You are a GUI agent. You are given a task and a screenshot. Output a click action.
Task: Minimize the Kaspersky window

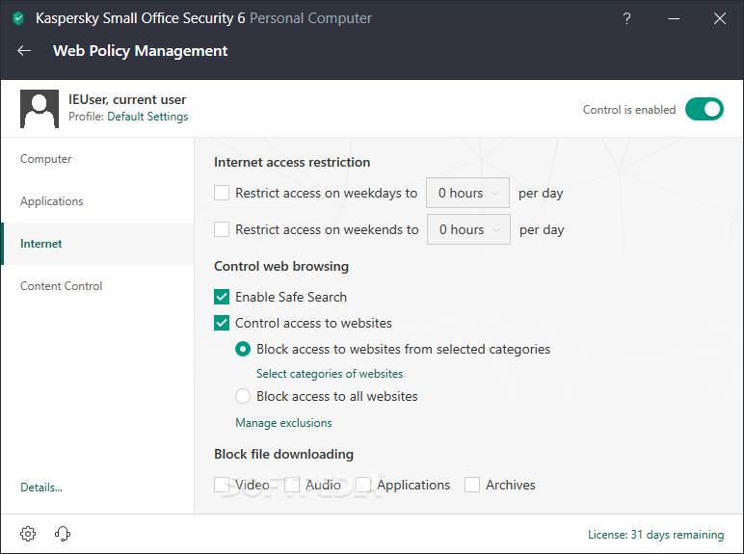674,18
